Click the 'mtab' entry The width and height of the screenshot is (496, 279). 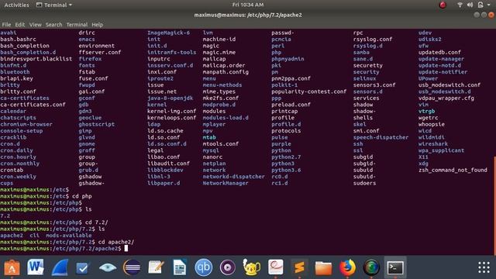(x=209, y=137)
